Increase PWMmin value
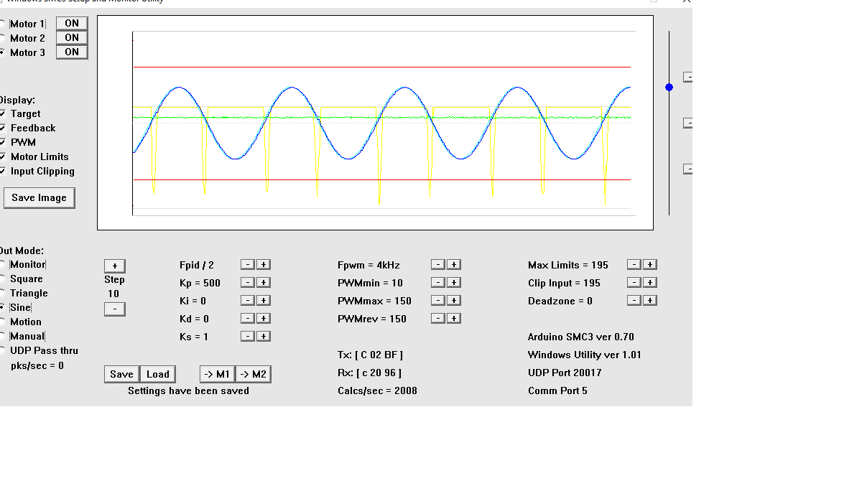The width and height of the screenshot is (862, 491). pos(454,283)
